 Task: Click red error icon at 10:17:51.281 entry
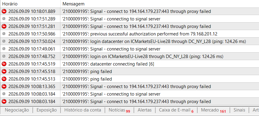[4, 26]
